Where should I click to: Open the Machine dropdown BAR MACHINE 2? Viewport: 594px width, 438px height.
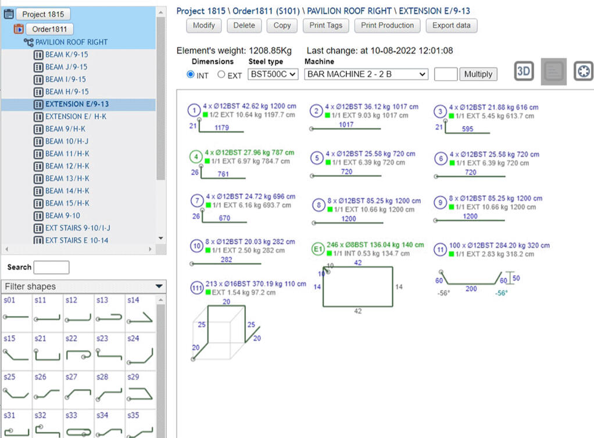[x=366, y=74]
